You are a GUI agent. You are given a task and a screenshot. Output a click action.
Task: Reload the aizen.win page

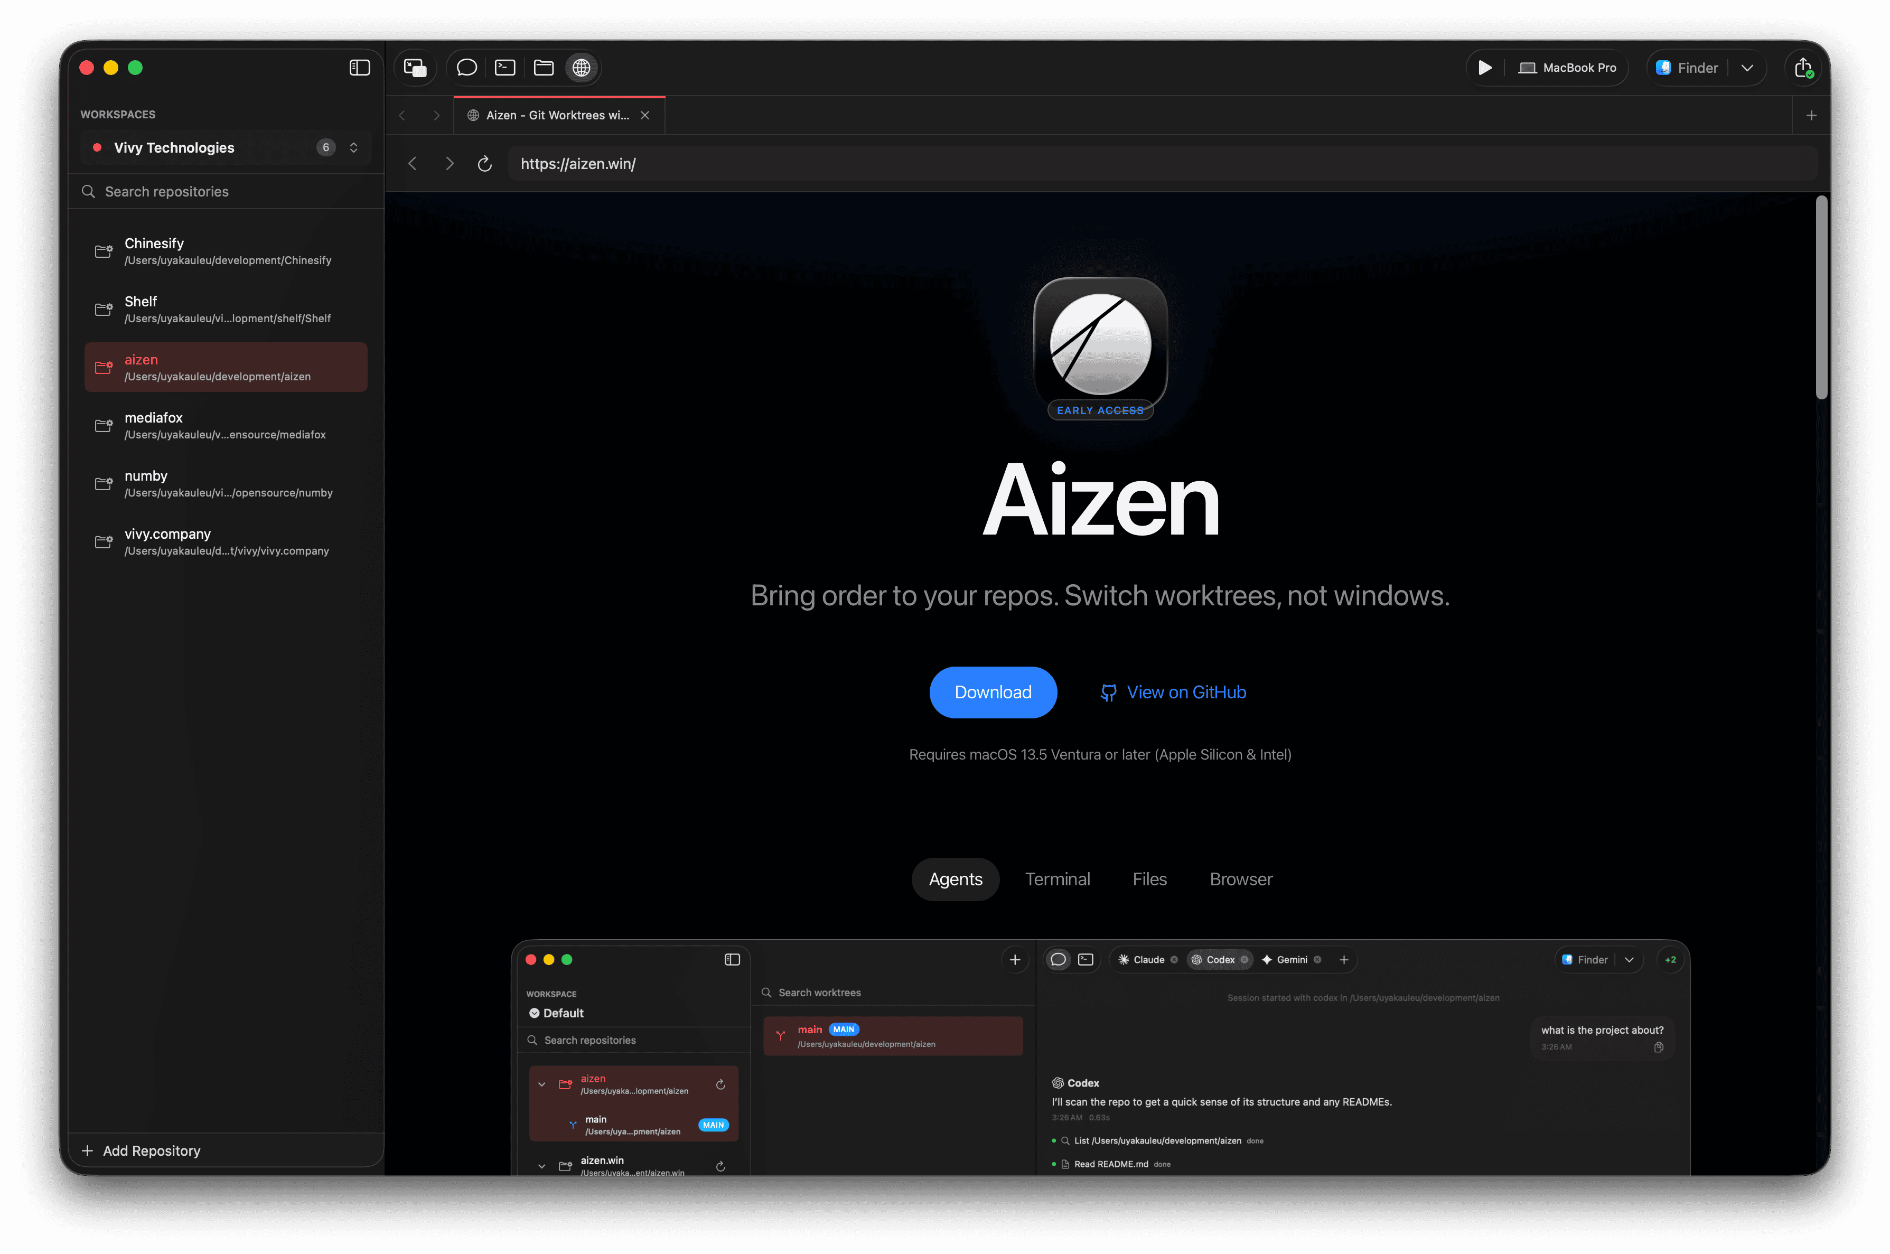tap(485, 163)
